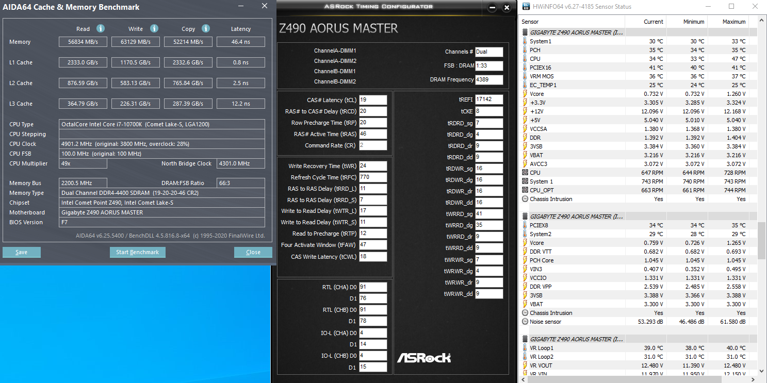Select the lightning icon of +12V row
The width and height of the screenshot is (767, 383).
pyautogui.click(x=525, y=111)
